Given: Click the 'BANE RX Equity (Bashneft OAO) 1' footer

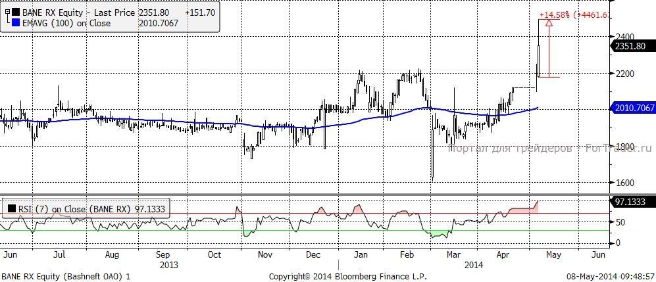Looking at the screenshot, I should point(66,277).
